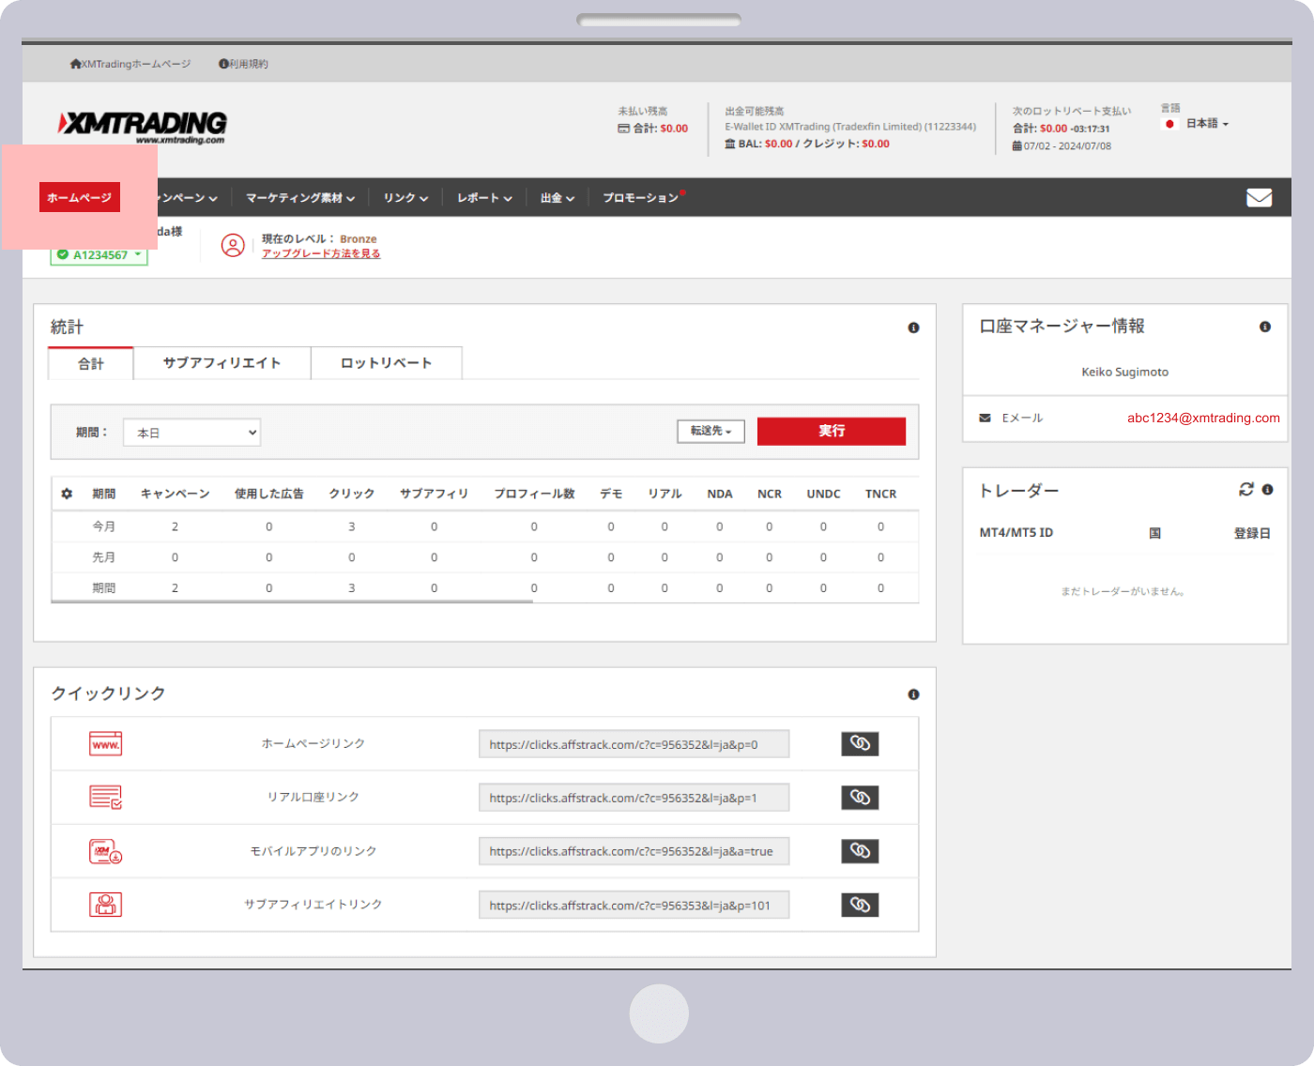1314x1066 pixels.
Task: Click the info icon in the クイックリンク panel
Action: (x=913, y=694)
